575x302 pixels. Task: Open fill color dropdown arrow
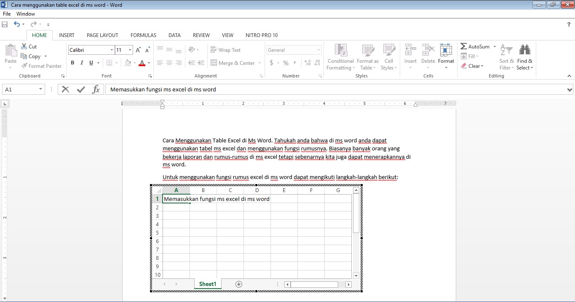[134, 63]
